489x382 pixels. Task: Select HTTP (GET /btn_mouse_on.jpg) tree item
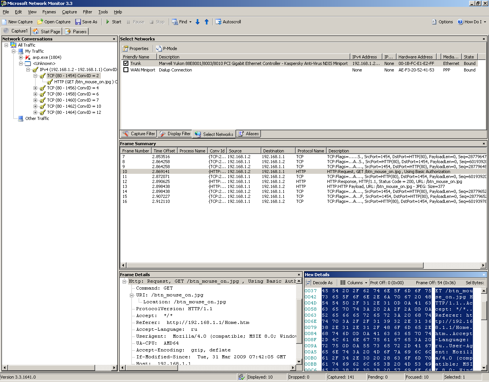(82, 82)
